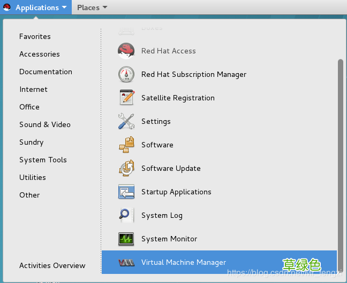Open Settings wrench and screwdriver icon
Viewport: 347px width, 283px height.
coord(126,121)
